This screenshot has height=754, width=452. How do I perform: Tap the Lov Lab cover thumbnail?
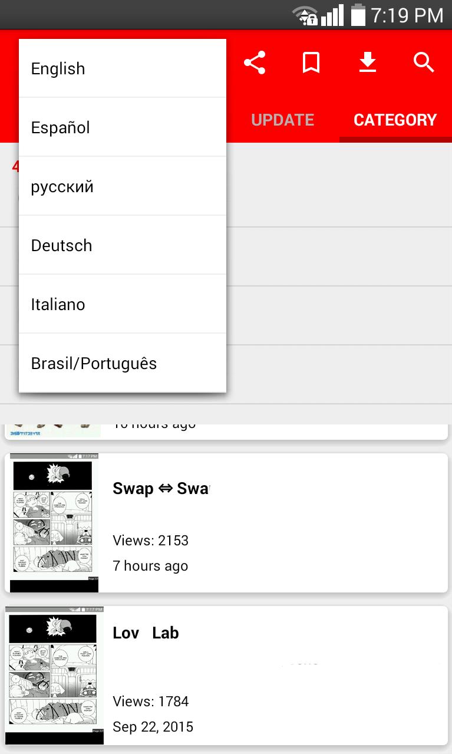[54, 676]
